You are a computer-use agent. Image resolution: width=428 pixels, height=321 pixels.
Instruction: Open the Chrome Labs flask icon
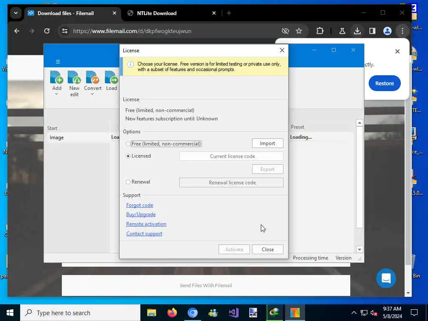(342, 31)
